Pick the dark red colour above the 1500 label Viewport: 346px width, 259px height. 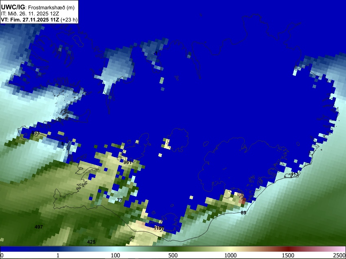(x=288, y=249)
